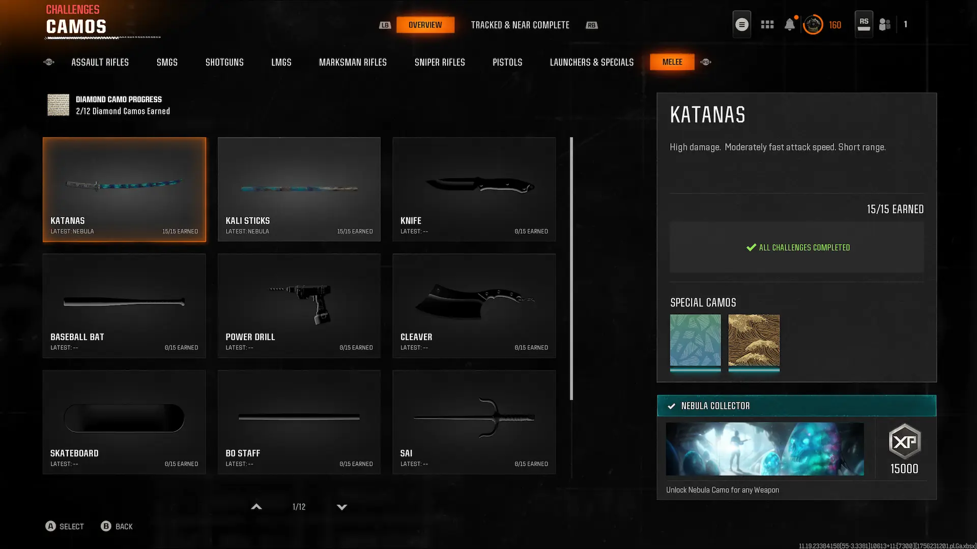Go to next page with down chevron
The image size is (977, 549).
click(x=342, y=507)
